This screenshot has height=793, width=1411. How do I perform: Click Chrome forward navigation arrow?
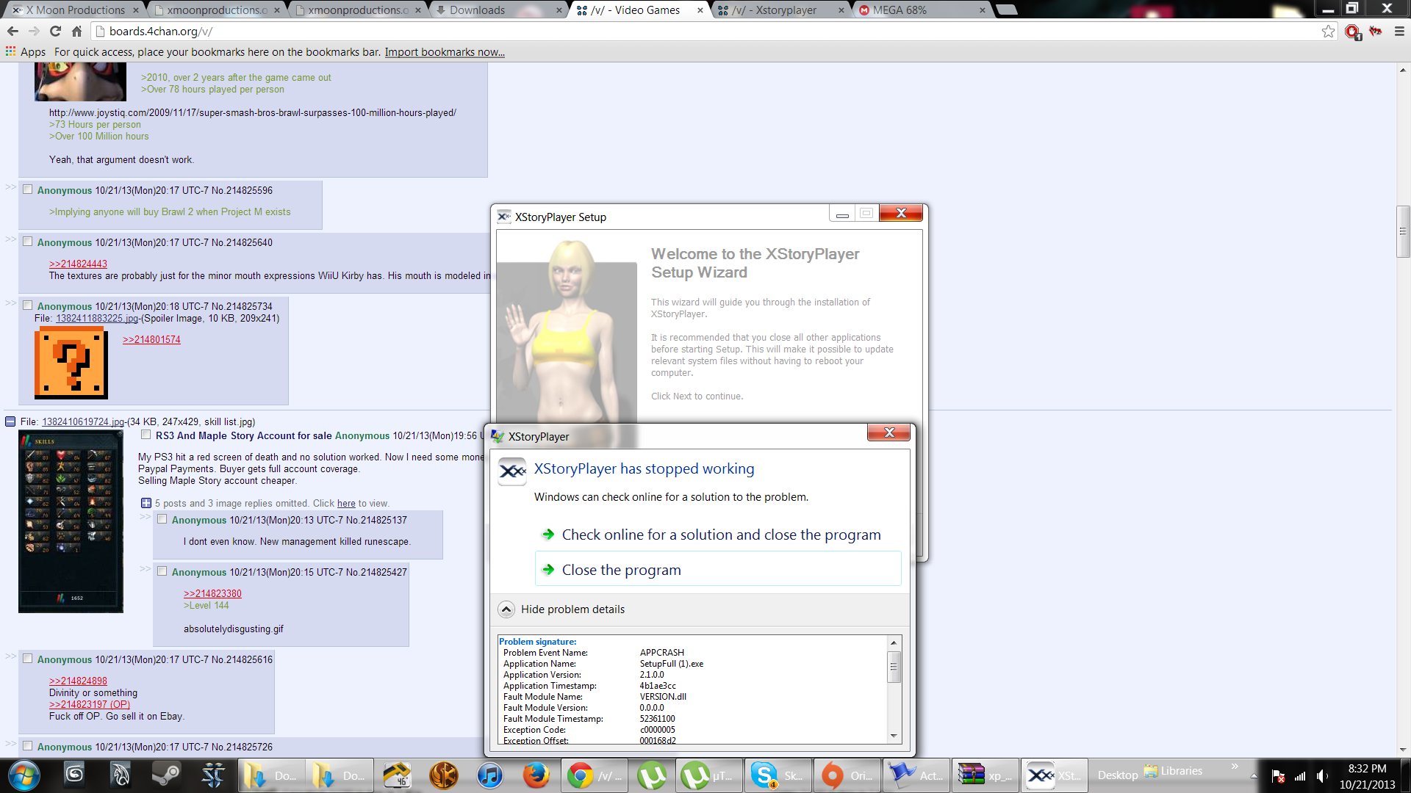pos(34,31)
